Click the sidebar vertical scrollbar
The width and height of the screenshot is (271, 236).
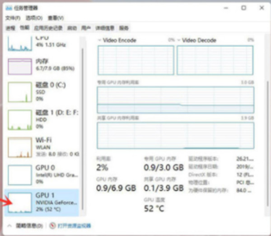tap(83, 129)
